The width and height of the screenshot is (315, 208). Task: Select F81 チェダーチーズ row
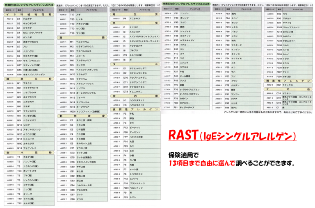coord(186,108)
